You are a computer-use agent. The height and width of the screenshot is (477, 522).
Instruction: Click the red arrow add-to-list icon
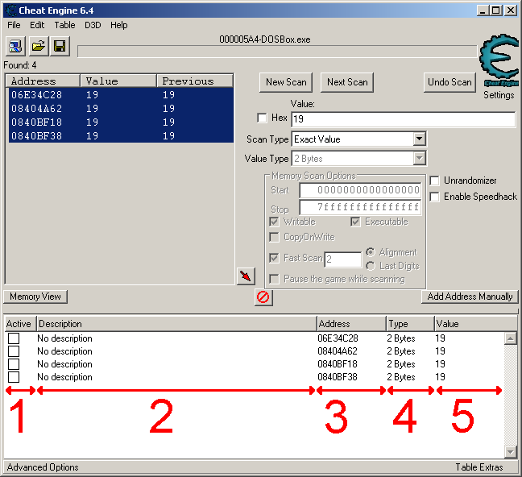pos(246,276)
